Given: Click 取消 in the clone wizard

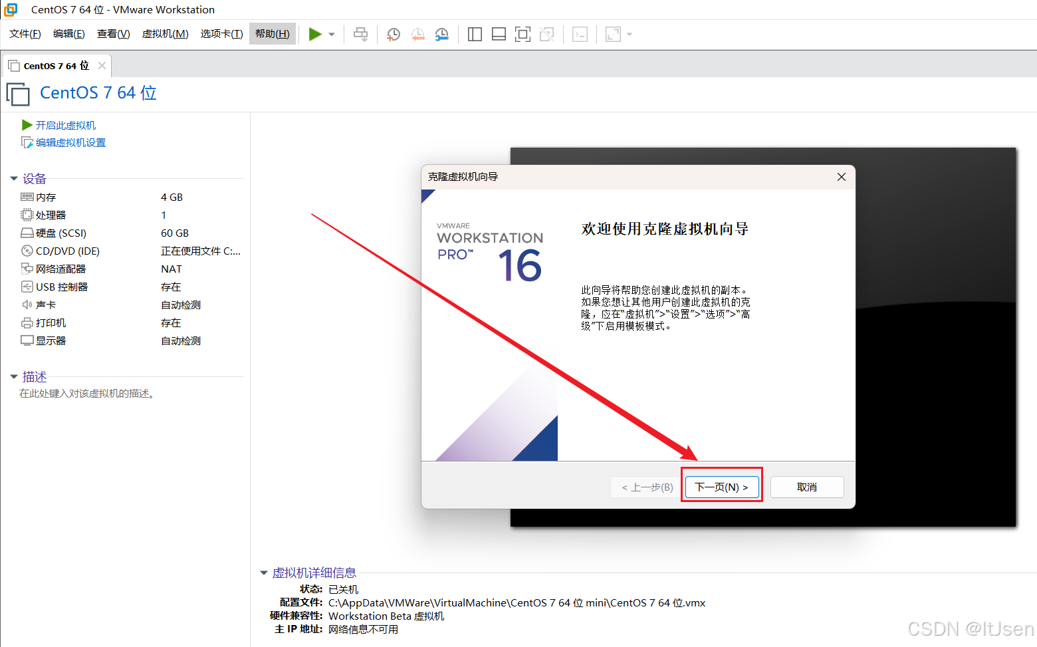Looking at the screenshot, I should coord(807,487).
